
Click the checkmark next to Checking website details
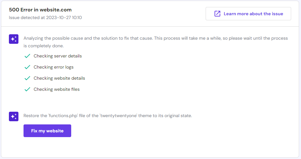[27, 78]
